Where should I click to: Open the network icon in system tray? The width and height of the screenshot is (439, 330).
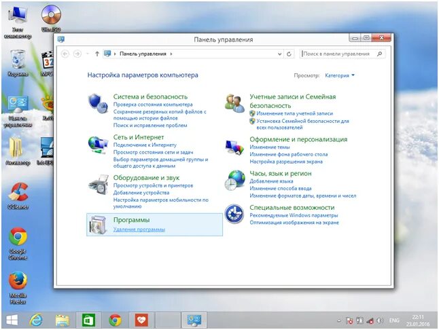point(370,320)
